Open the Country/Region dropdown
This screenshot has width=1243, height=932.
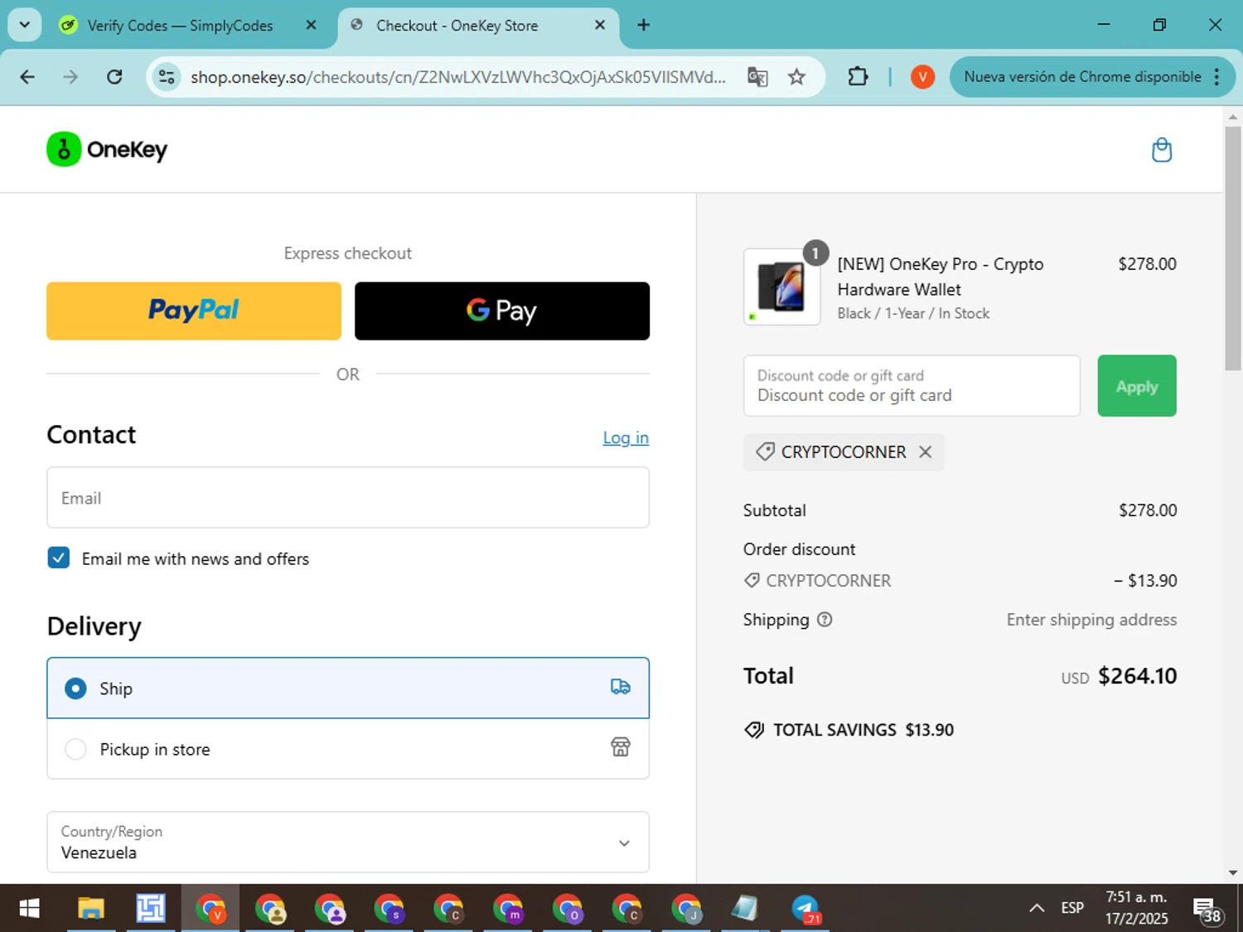pyautogui.click(x=348, y=842)
